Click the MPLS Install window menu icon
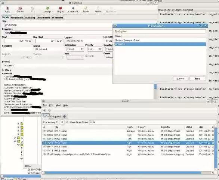The width and height of the screenshot is (219, 180). (3, 3)
